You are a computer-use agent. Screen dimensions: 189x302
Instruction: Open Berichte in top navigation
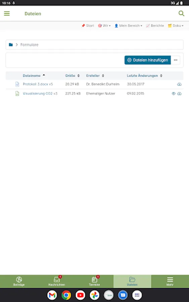155,26
